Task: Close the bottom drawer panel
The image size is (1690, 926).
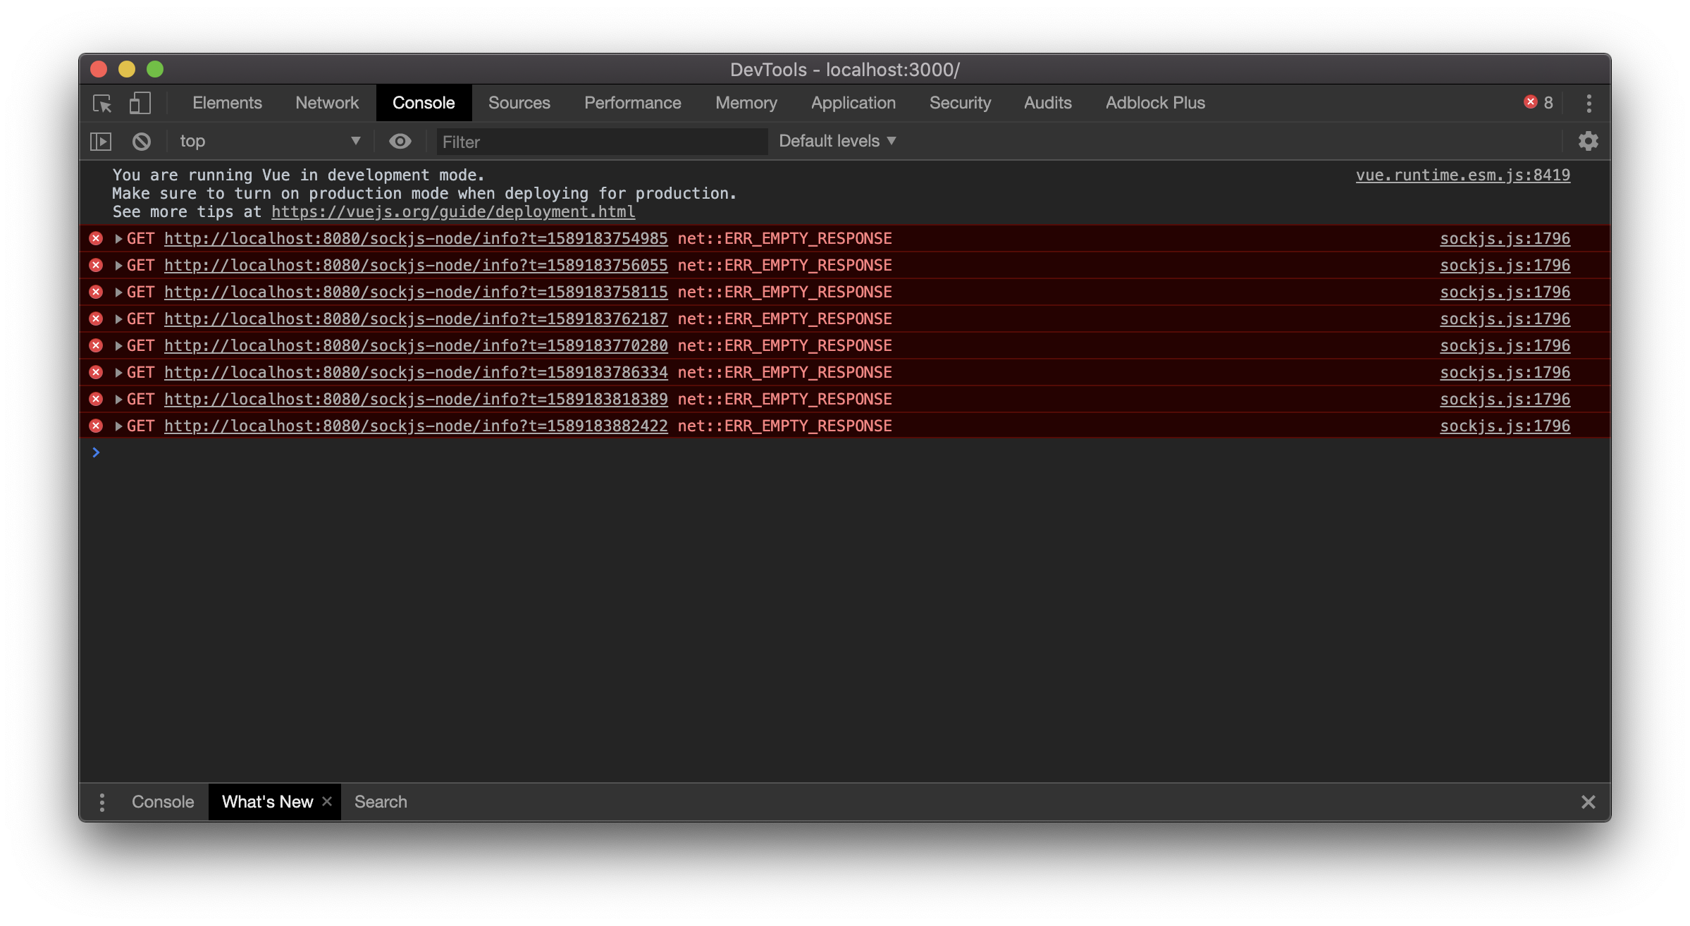Action: pyautogui.click(x=1588, y=802)
